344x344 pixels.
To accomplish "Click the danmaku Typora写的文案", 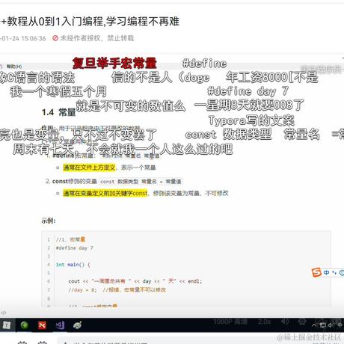I will [251, 120].
